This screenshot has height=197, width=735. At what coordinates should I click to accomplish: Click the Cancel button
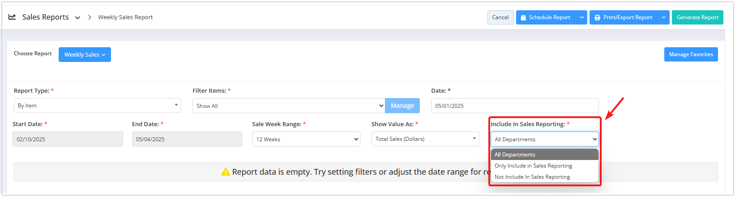click(500, 17)
